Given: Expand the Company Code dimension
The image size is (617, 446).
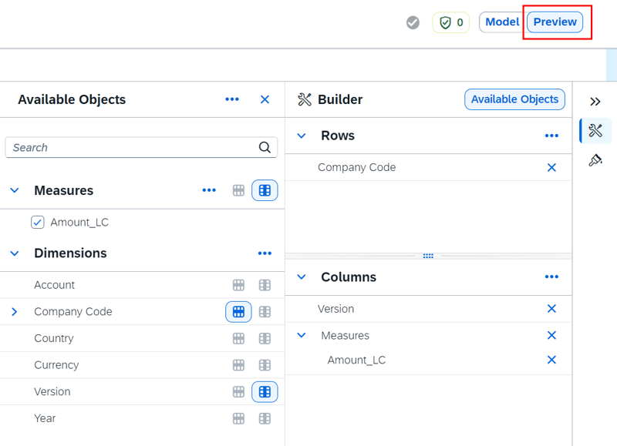Looking at the screenshot, I should [15, 312].
